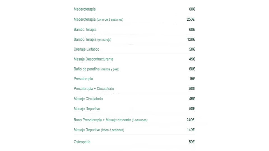
Task: Select the Bambú Terapia en pareja service
Action: pos(92,39)
